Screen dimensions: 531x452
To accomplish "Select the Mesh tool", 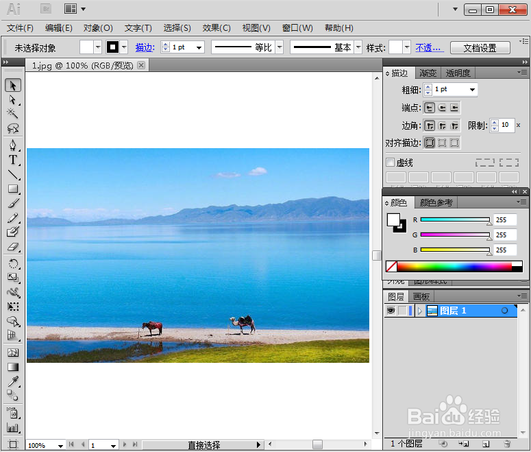I will coord(13,353).
